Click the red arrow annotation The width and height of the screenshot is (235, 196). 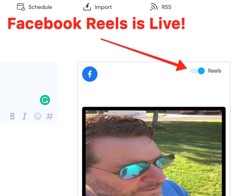pos(144,55)
